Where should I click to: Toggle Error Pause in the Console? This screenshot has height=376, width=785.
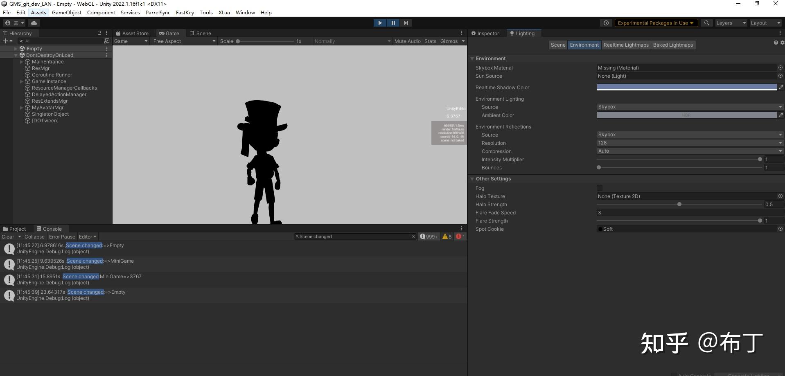tap(62, 236)
